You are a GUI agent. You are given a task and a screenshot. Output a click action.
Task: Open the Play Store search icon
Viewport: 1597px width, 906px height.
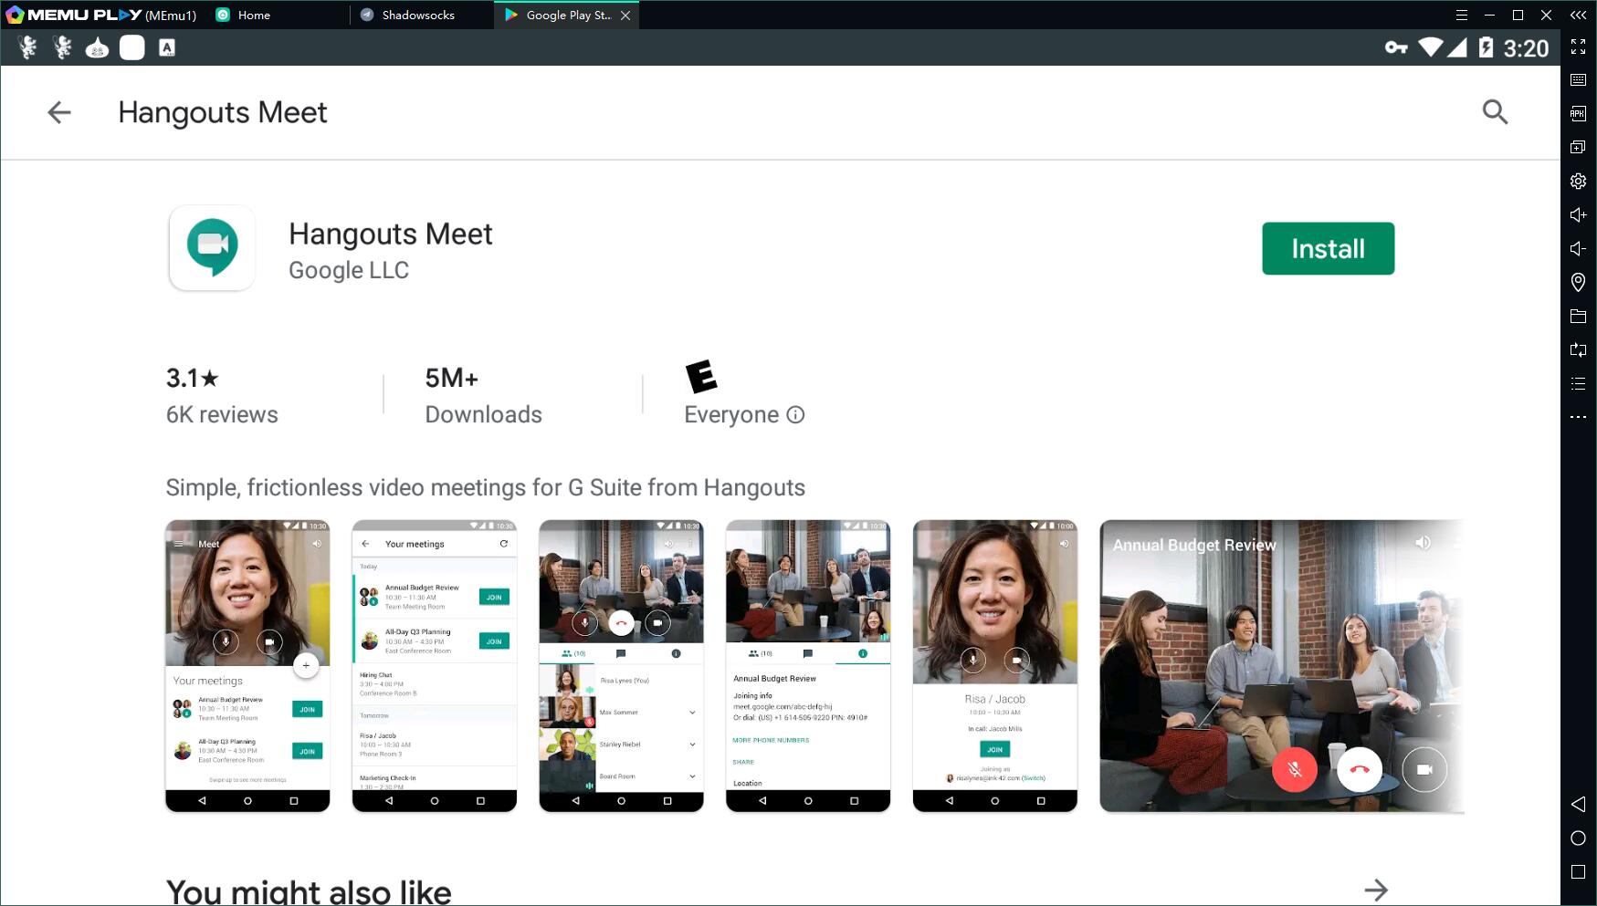click(1495, 112)
